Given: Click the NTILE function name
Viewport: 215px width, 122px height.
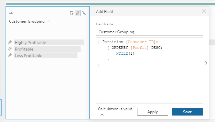Looking at the screenshot, I should tap(122, 53).
